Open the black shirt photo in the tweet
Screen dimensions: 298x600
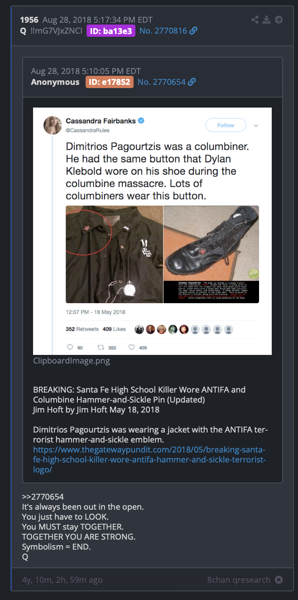[x=114, y=254]
